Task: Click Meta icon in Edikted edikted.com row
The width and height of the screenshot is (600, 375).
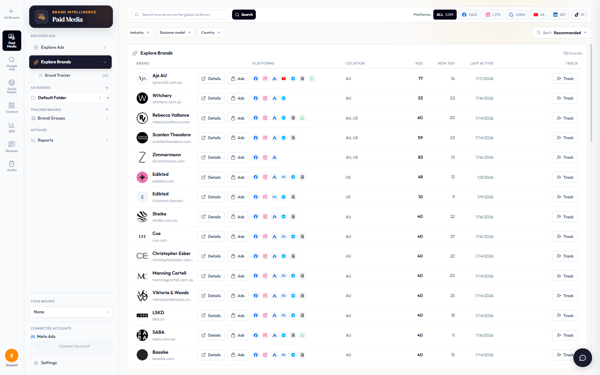Action: point(284,177)
